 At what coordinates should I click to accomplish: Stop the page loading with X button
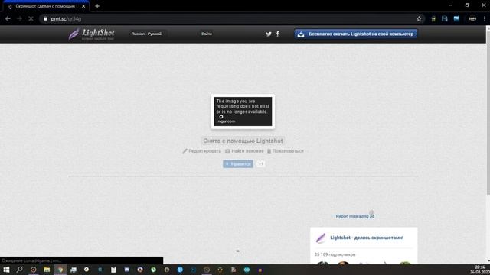[x=31, y=18]
